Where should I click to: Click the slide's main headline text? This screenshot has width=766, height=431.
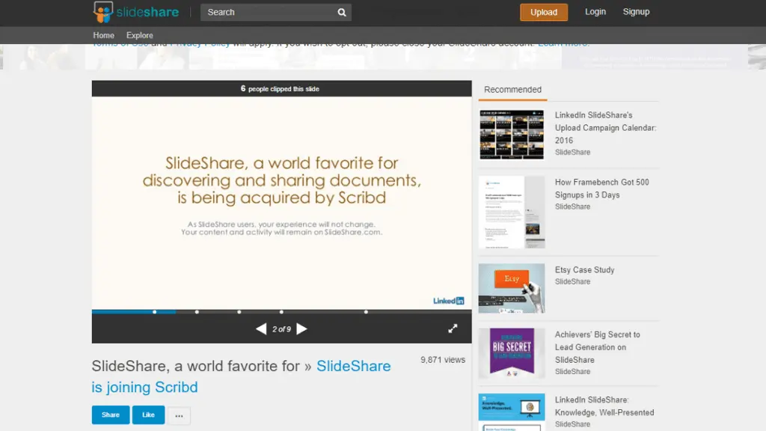(x=282, y=180)
